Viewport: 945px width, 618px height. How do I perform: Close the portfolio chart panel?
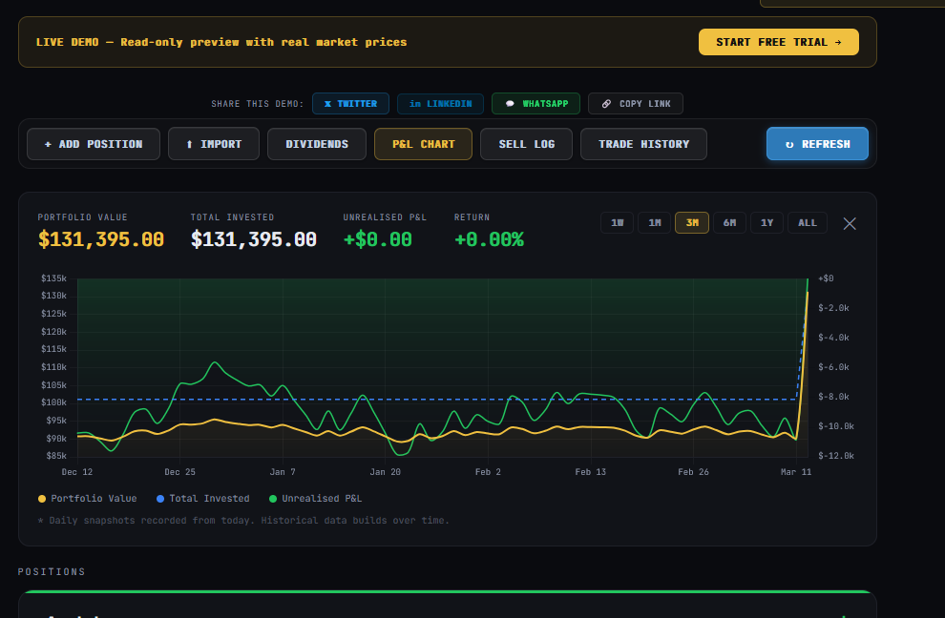click(849, 223)
